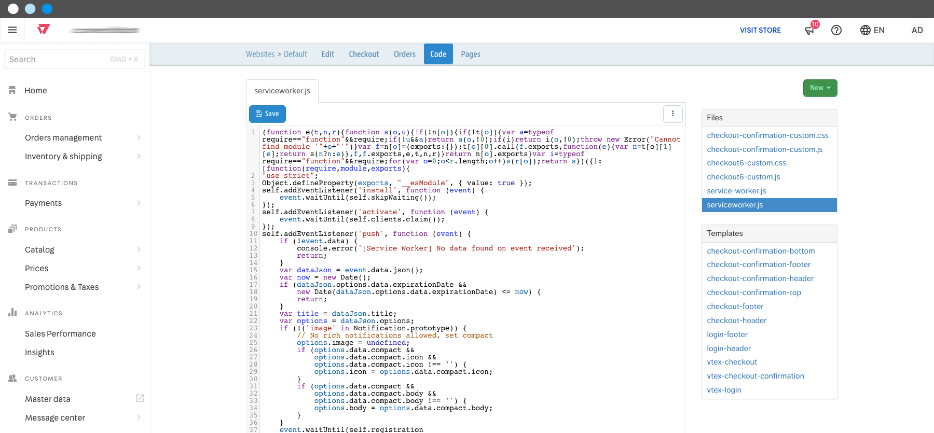
Task: Open the help question mark icon
Action: 836,30
